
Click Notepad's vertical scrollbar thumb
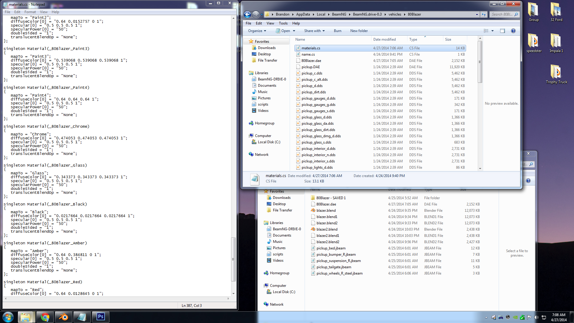pyautogui.click(x=233, y=259)
